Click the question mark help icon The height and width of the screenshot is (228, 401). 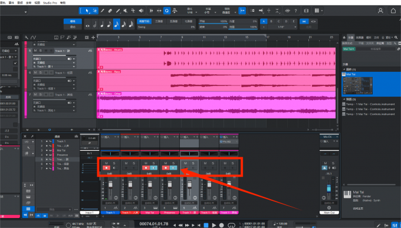click(295, 11)
